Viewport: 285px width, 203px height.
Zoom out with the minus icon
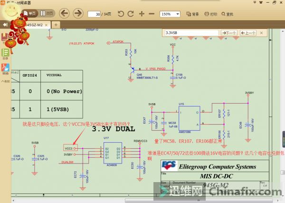click(x=152, y=14)
